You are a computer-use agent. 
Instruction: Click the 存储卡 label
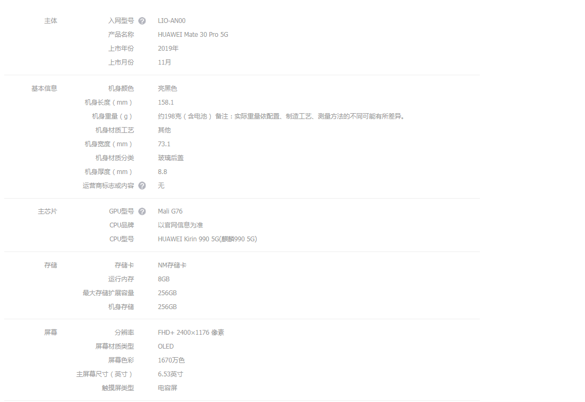[x=124, y=265]
